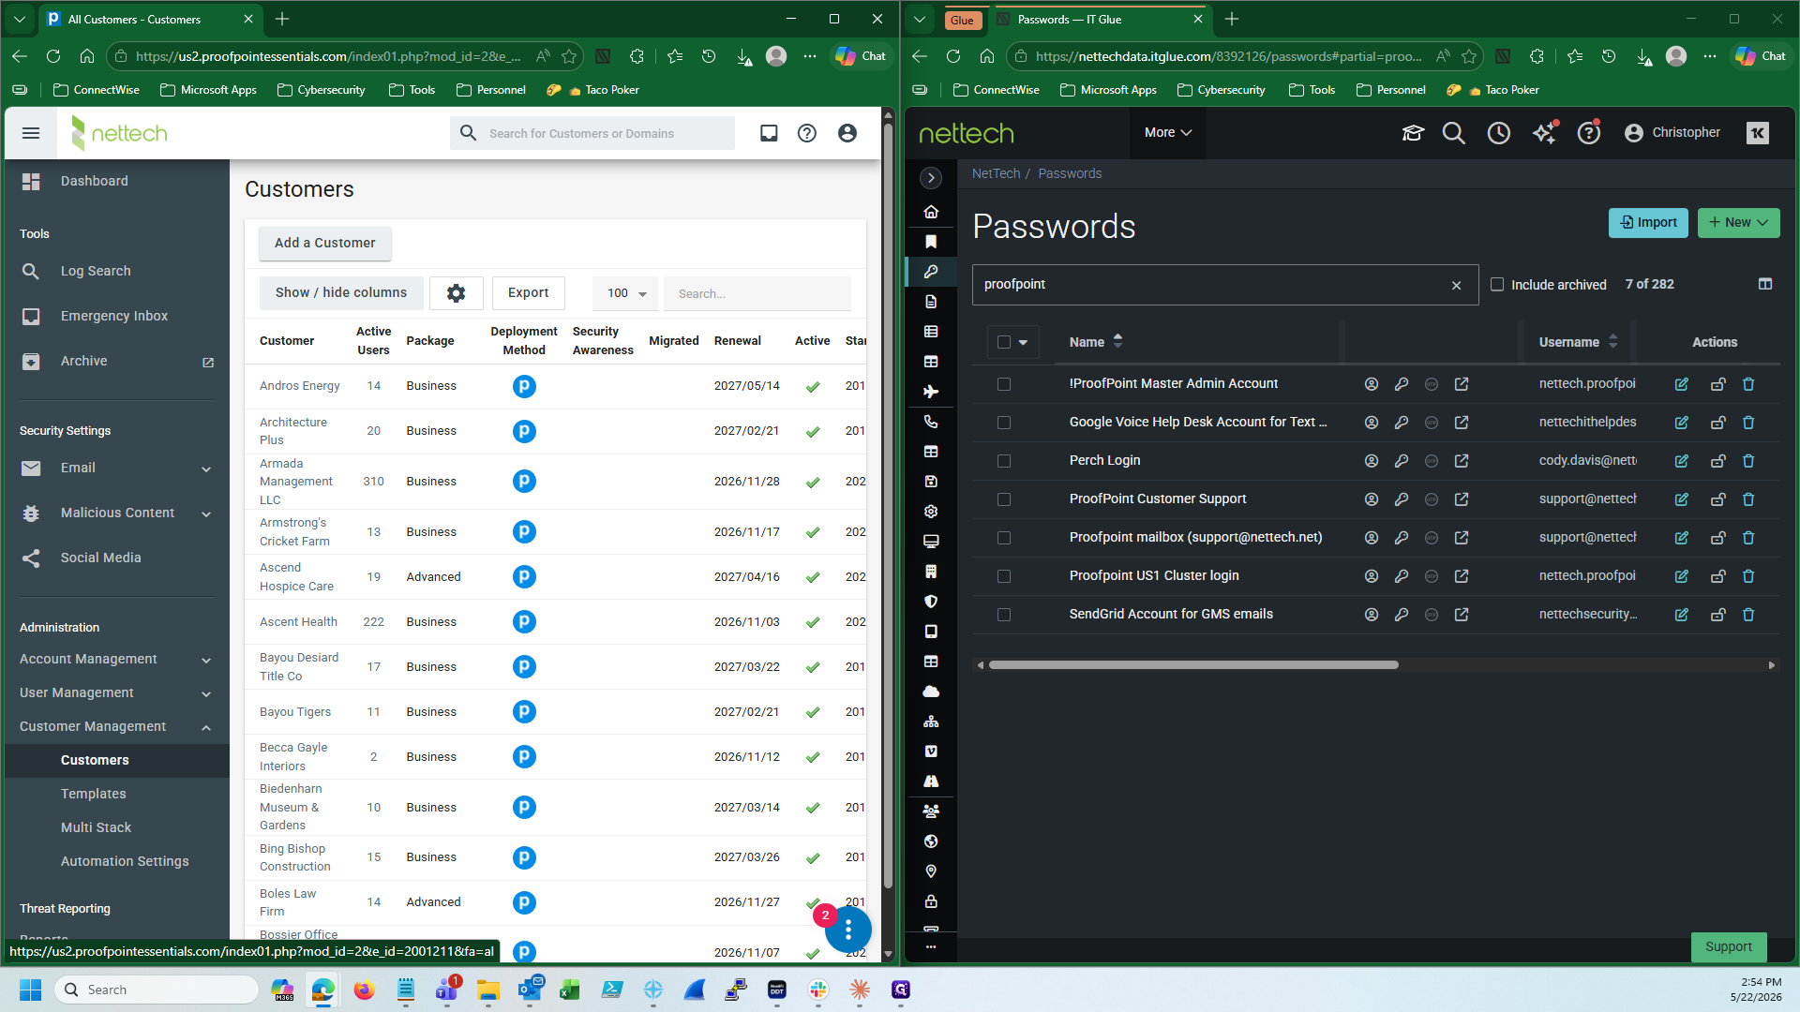
Task: Open Outlook from the taskbar
Action: [529, 990]
